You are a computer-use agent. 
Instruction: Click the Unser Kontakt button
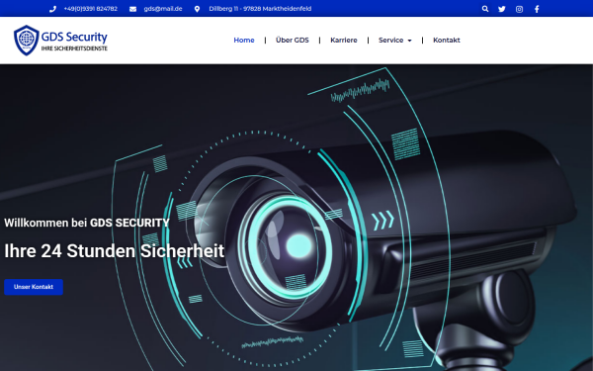tap(34, 287)
